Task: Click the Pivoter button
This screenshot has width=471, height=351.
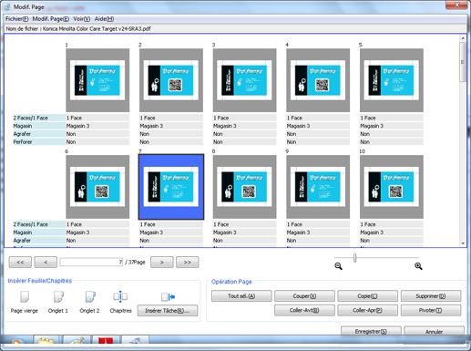Action: click(x=431, y=310)
